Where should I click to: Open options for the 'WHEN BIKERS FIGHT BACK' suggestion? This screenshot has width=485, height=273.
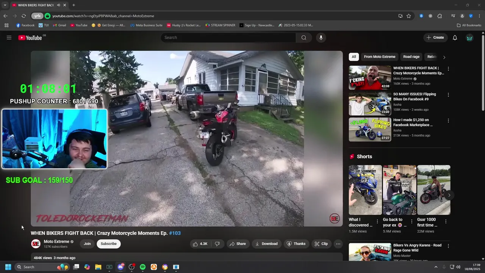(448, 69)
